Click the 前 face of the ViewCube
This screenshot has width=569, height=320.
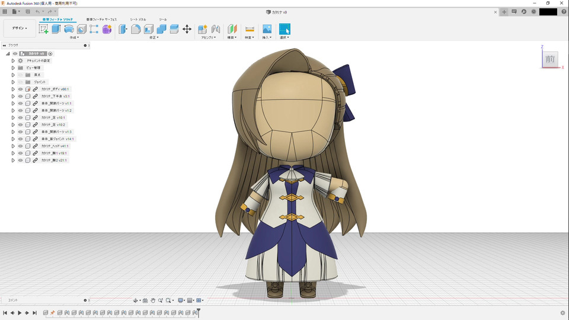[550, 59]
